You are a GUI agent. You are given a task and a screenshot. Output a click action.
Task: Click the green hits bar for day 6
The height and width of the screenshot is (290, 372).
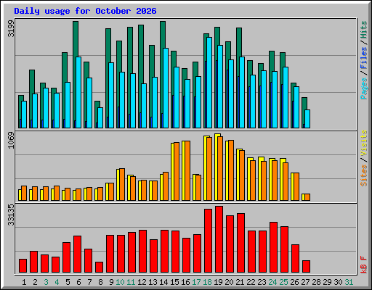(76, 38)
